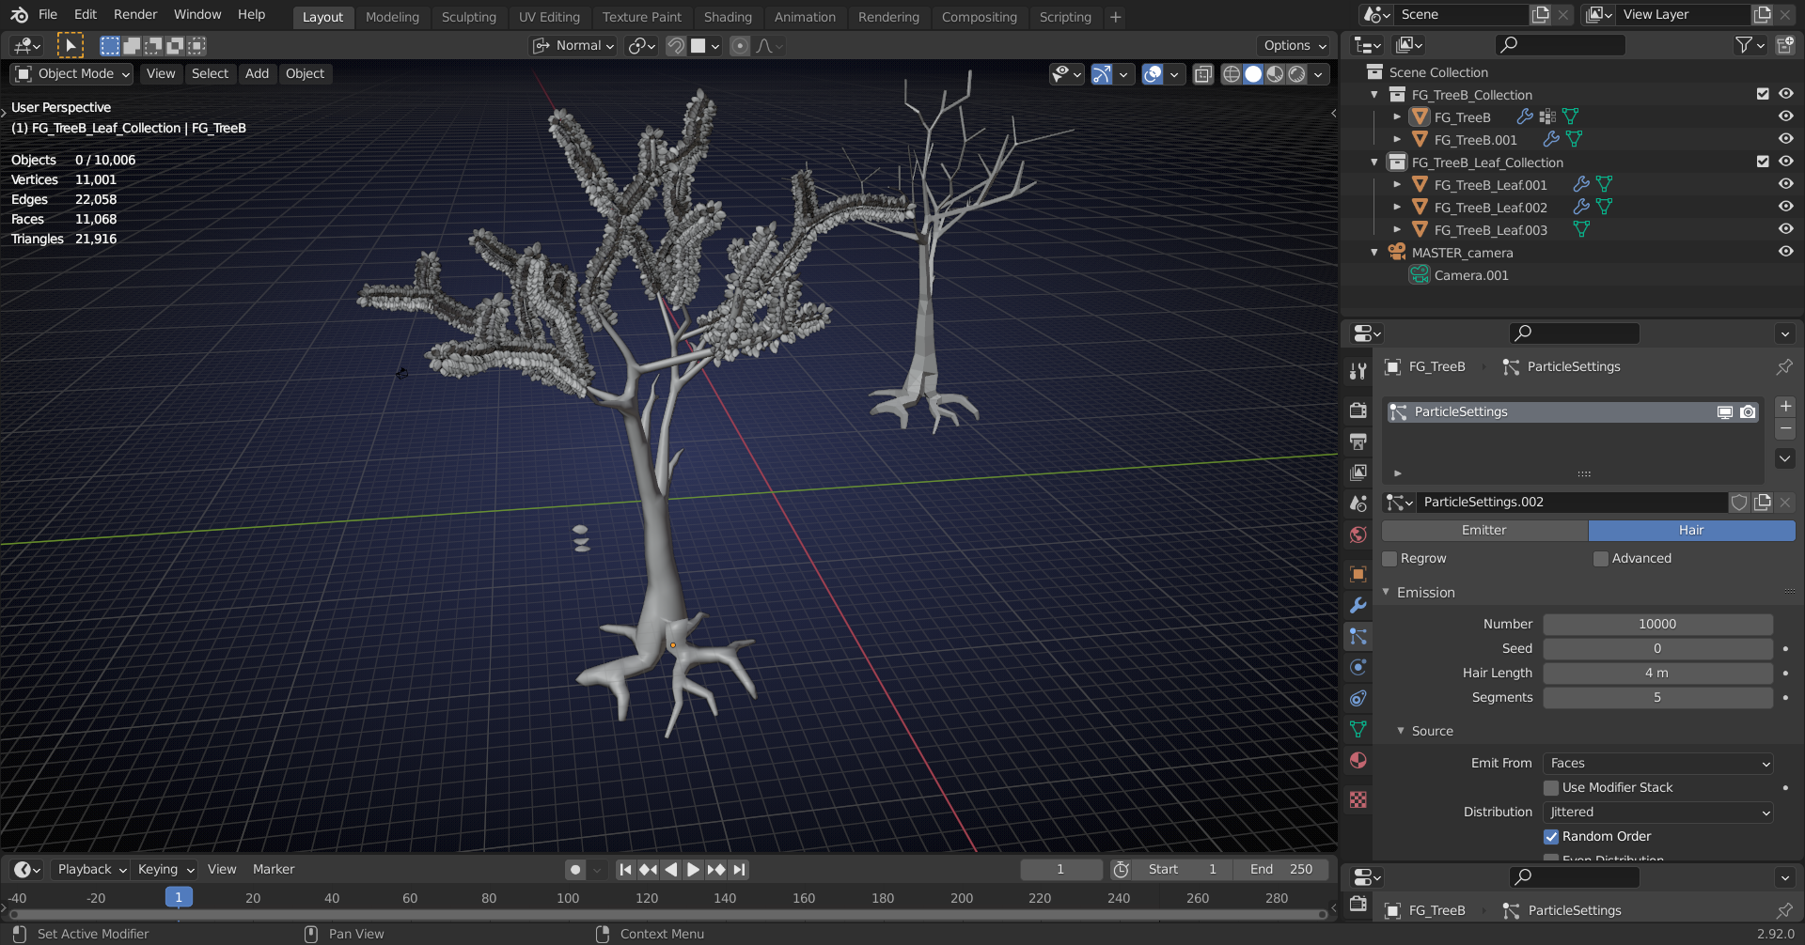Select the Emitter particle type button
1805x945 pixels.
(1483, 531)
